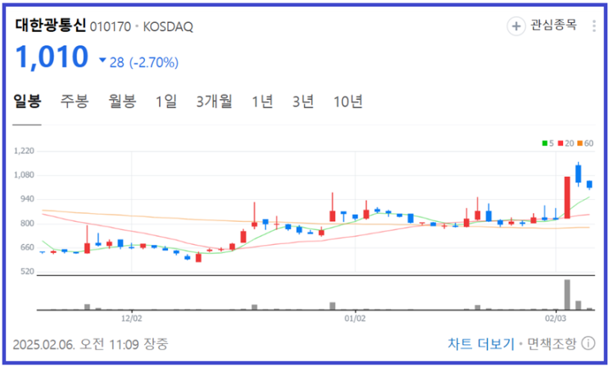Open the 10년 ten-year chart tab
Viewport: 609px width, 367px height.
pos(348,102)
